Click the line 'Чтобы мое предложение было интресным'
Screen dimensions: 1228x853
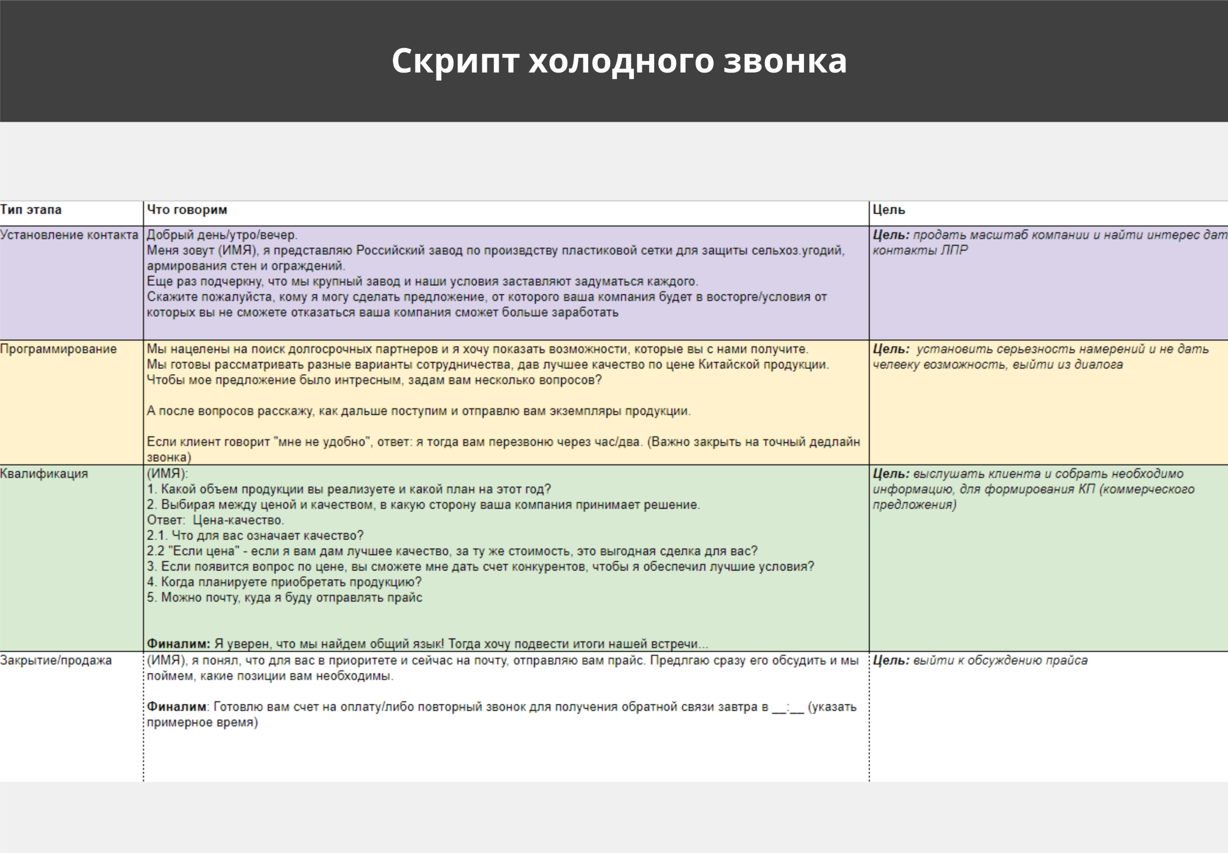point(374,380)
